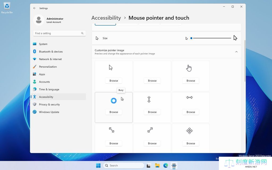The height and width of the screenshot is (170, 272).
Task: Click Browse under the normal arrow pointer
Action: (x=114, y=81)
